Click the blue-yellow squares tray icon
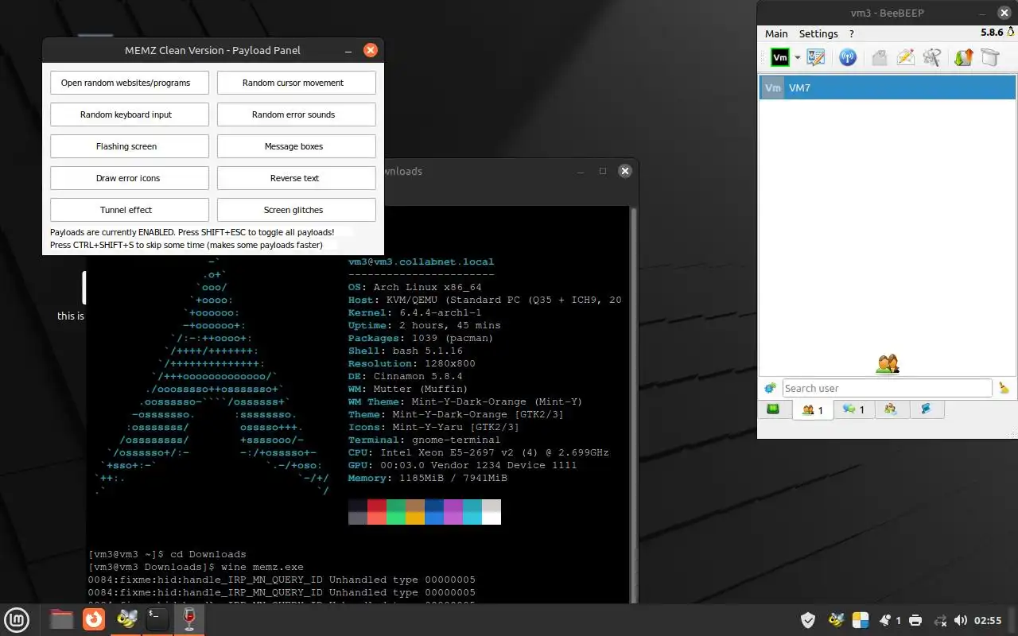Viewport: 1018px width, 636px height. coord(861,620)
